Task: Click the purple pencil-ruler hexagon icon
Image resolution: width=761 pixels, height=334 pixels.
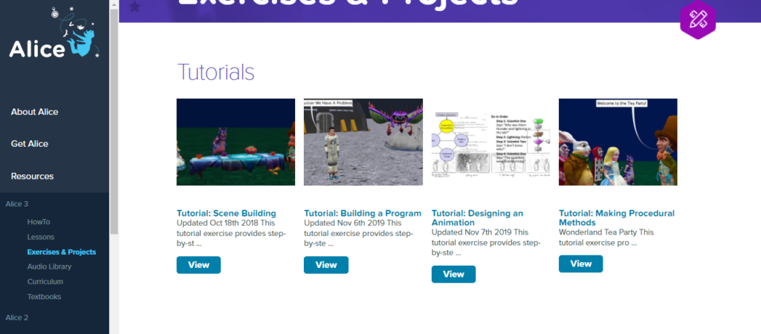Action: [x=697, y=19]
